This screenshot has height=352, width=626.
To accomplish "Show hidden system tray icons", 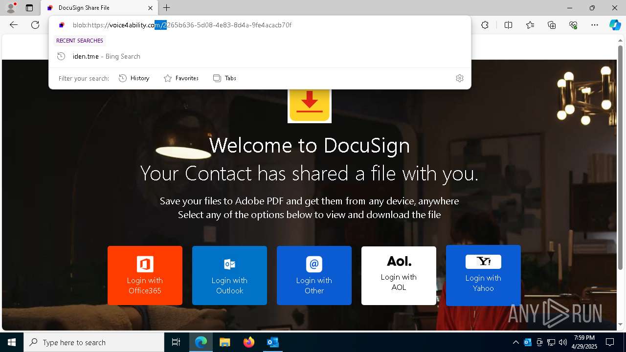I will (515, 342).
